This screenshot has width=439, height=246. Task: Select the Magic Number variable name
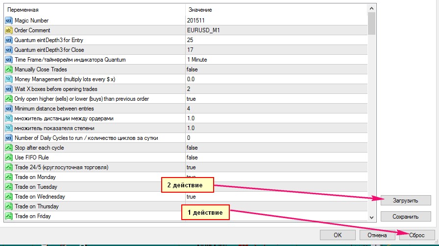click(x=32, y=21)
